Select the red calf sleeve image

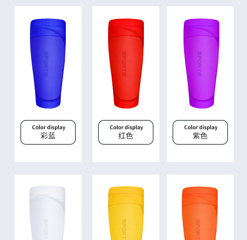126,63
